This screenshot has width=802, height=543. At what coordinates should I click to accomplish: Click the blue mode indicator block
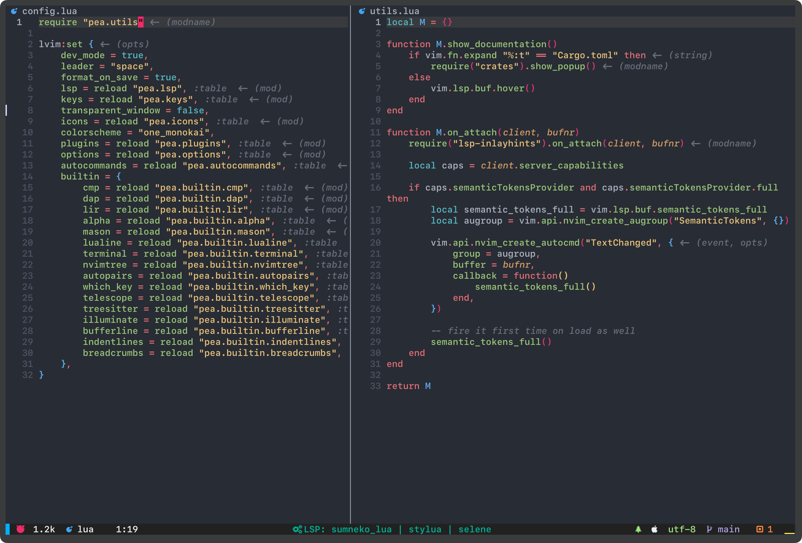pos(8,529)
